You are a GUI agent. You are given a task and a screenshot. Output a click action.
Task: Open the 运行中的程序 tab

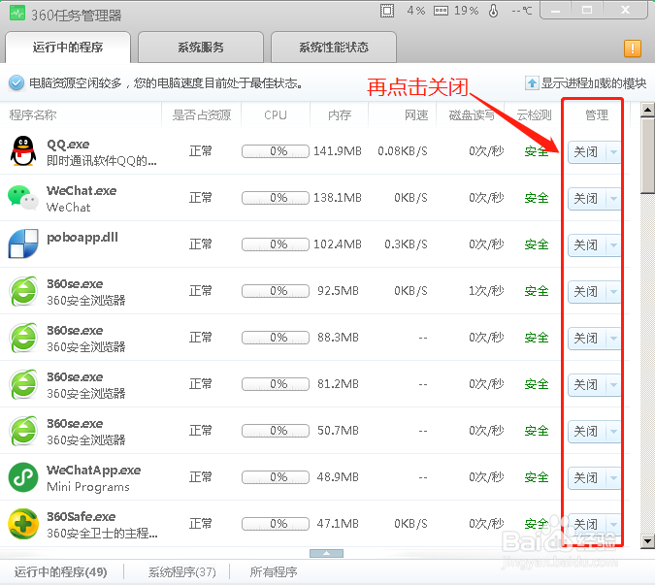click(x=68, y=48)
